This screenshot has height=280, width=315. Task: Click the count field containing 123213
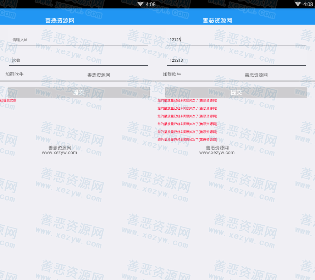click(x=236, y=60)
